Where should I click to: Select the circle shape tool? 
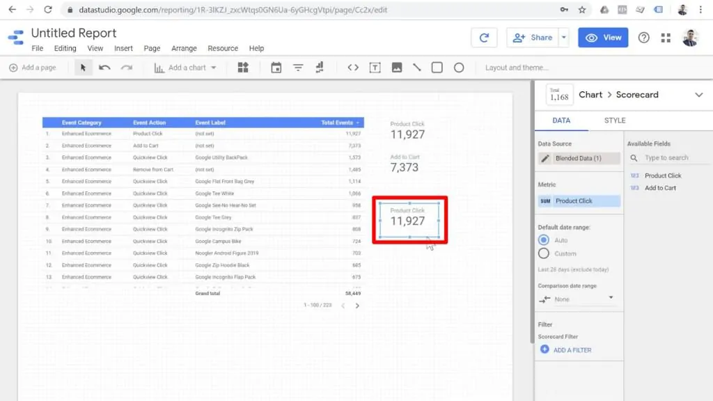pos(458,68)
